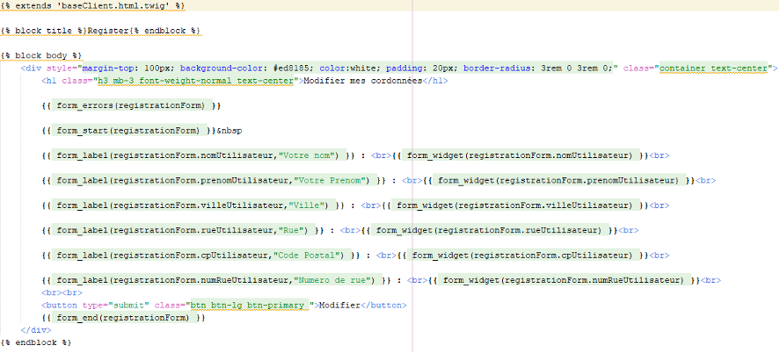Click the form_errors(registrationForm) expression
The height and width of the screenshot is (353, 780).
[x=131, y=105]
